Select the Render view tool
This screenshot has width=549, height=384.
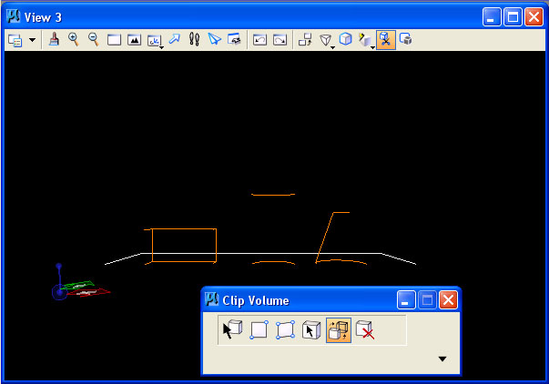(365, 40)
